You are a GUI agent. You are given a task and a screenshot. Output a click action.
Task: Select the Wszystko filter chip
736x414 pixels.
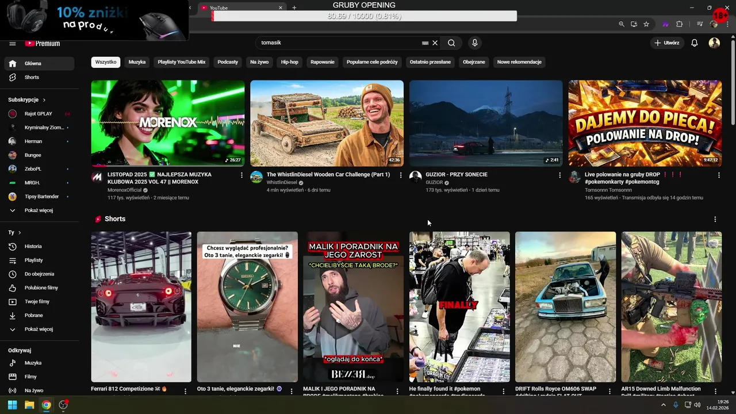tap(106, 62)
